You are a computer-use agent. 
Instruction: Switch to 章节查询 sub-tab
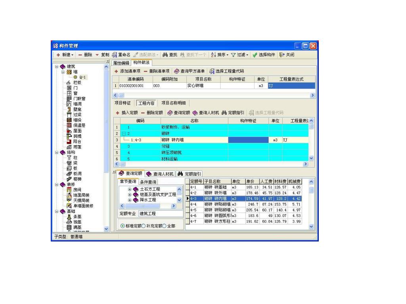(128, 181)
